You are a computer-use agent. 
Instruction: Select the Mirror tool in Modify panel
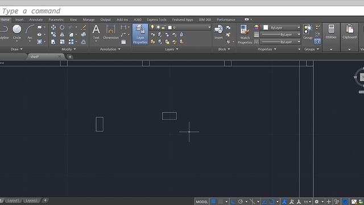pos(62,35)
